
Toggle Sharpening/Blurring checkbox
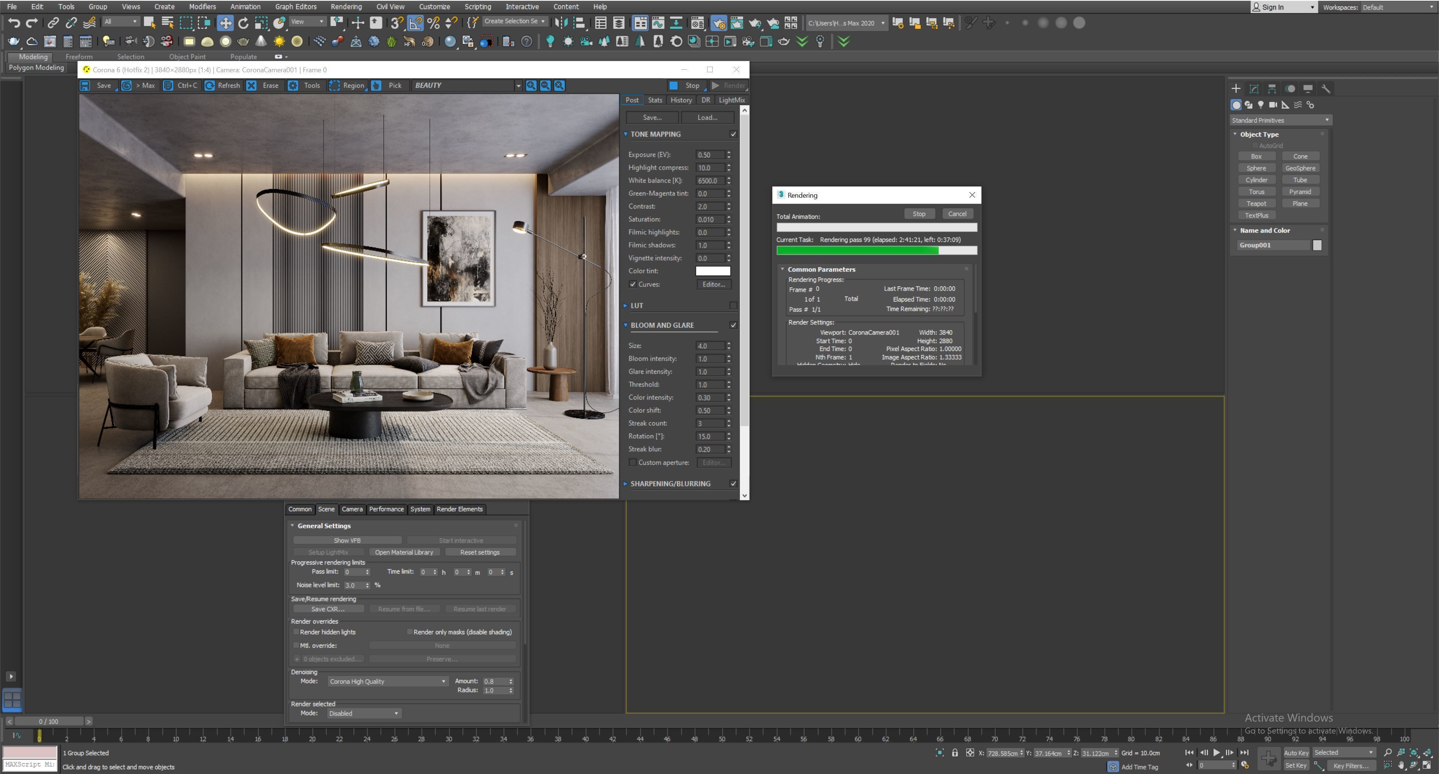tap(733, 484)
